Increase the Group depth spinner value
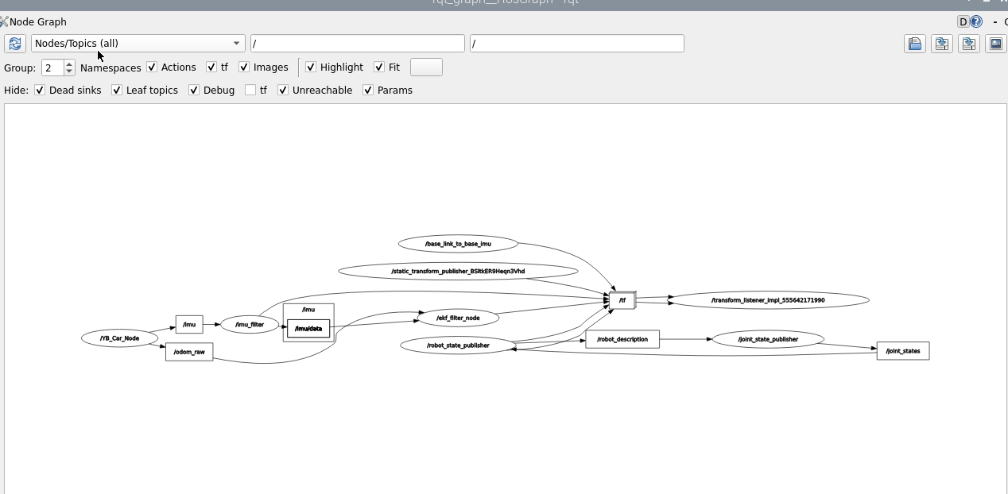 pyautogui.click(x=69, y=64)
